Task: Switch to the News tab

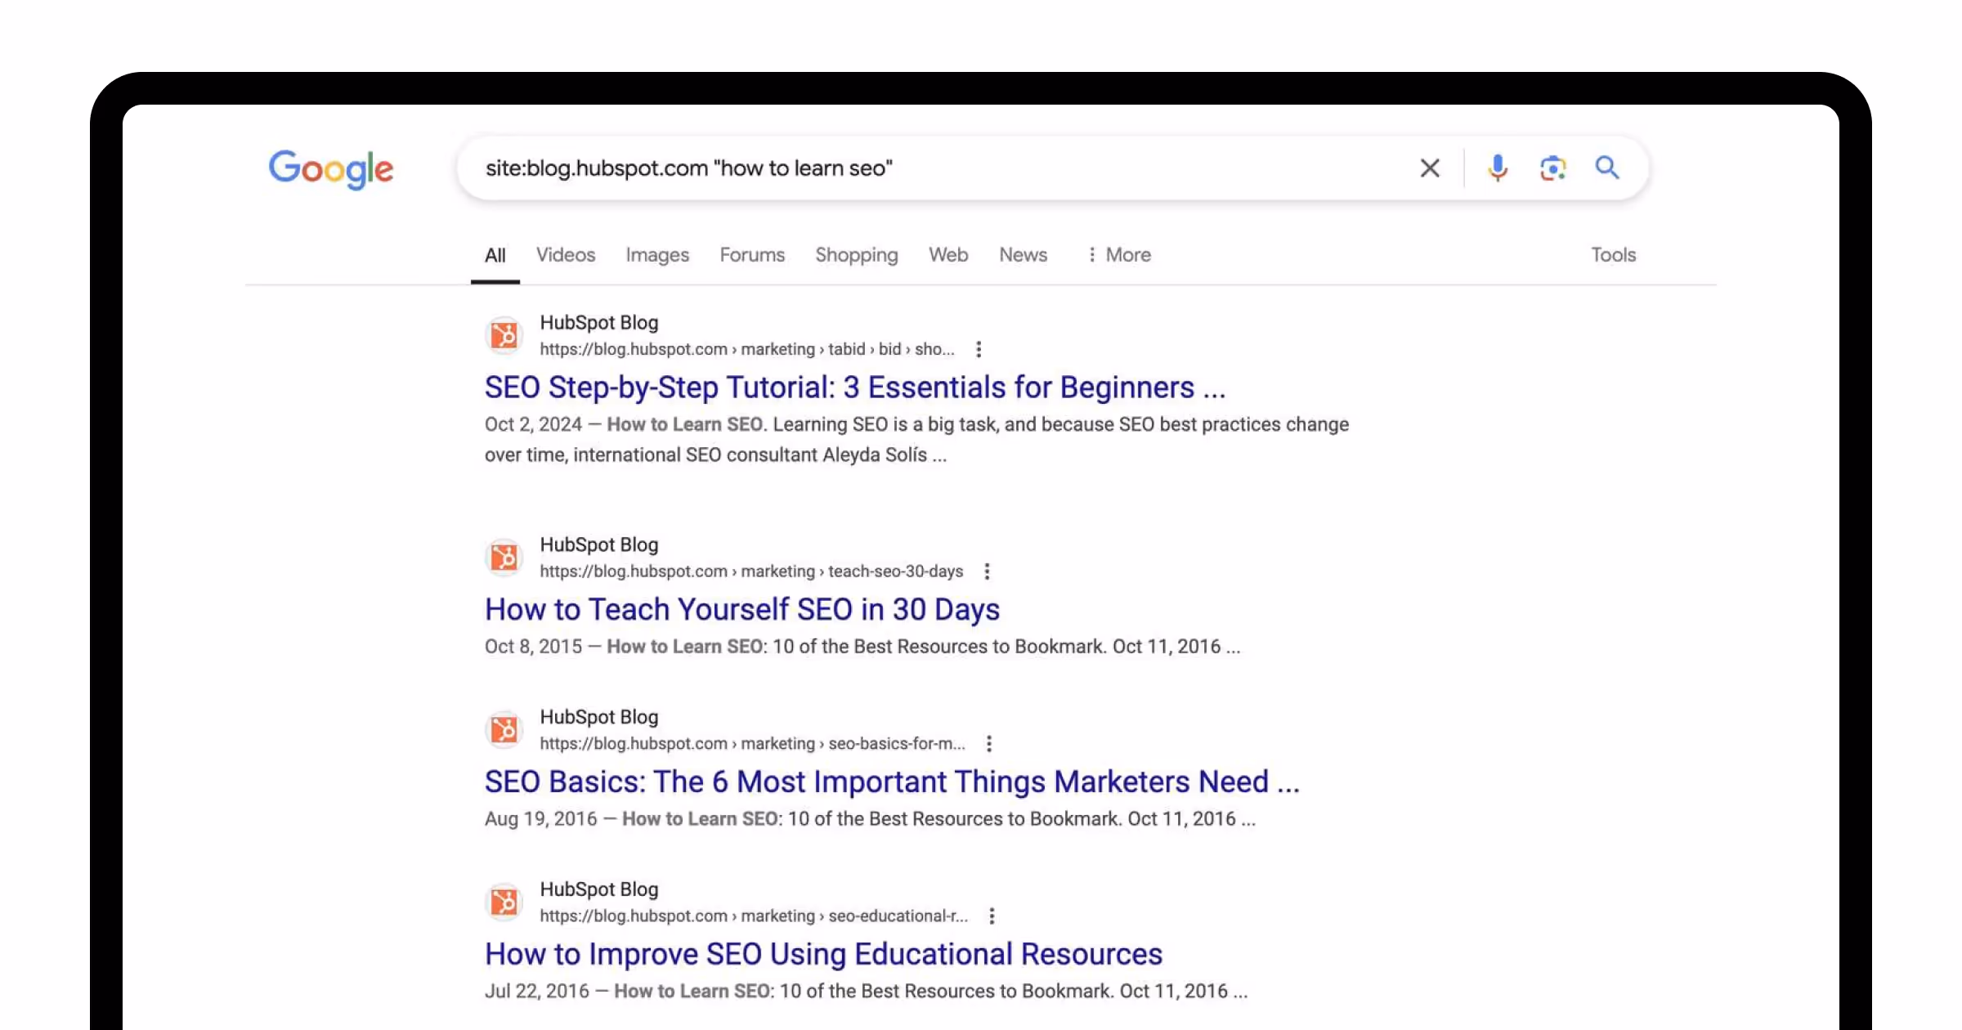Action: coord(1023,255)
